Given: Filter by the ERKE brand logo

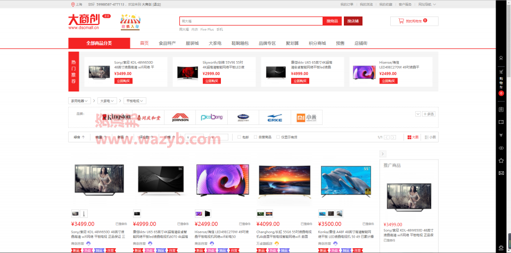Looking at the screenshot, I should pyautogui.click(x=275, y=117).
